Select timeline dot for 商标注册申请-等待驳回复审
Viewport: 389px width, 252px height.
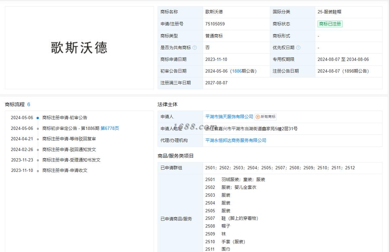(38, 139)
